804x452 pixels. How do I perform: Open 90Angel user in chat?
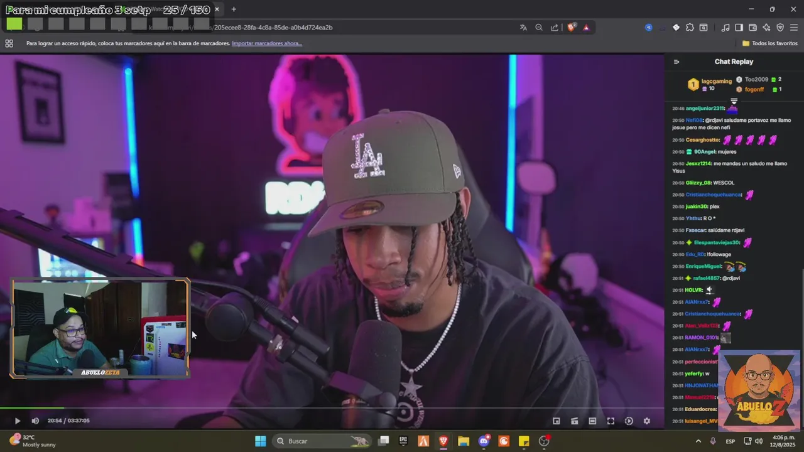pyautogui.click(x=704, y=152)
